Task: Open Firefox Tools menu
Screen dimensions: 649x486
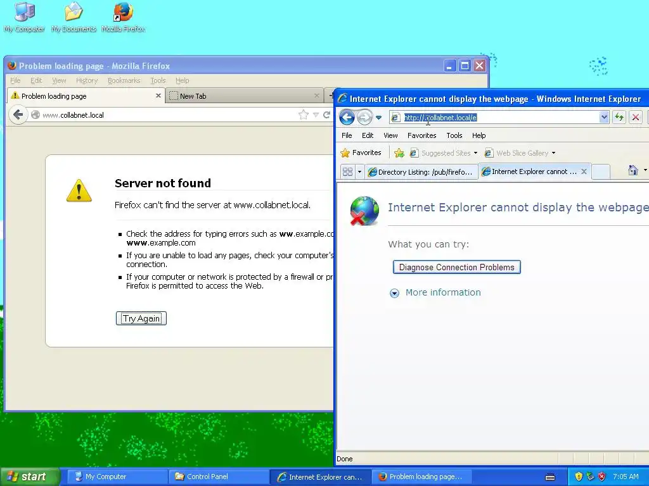Action: click(158, 80)
